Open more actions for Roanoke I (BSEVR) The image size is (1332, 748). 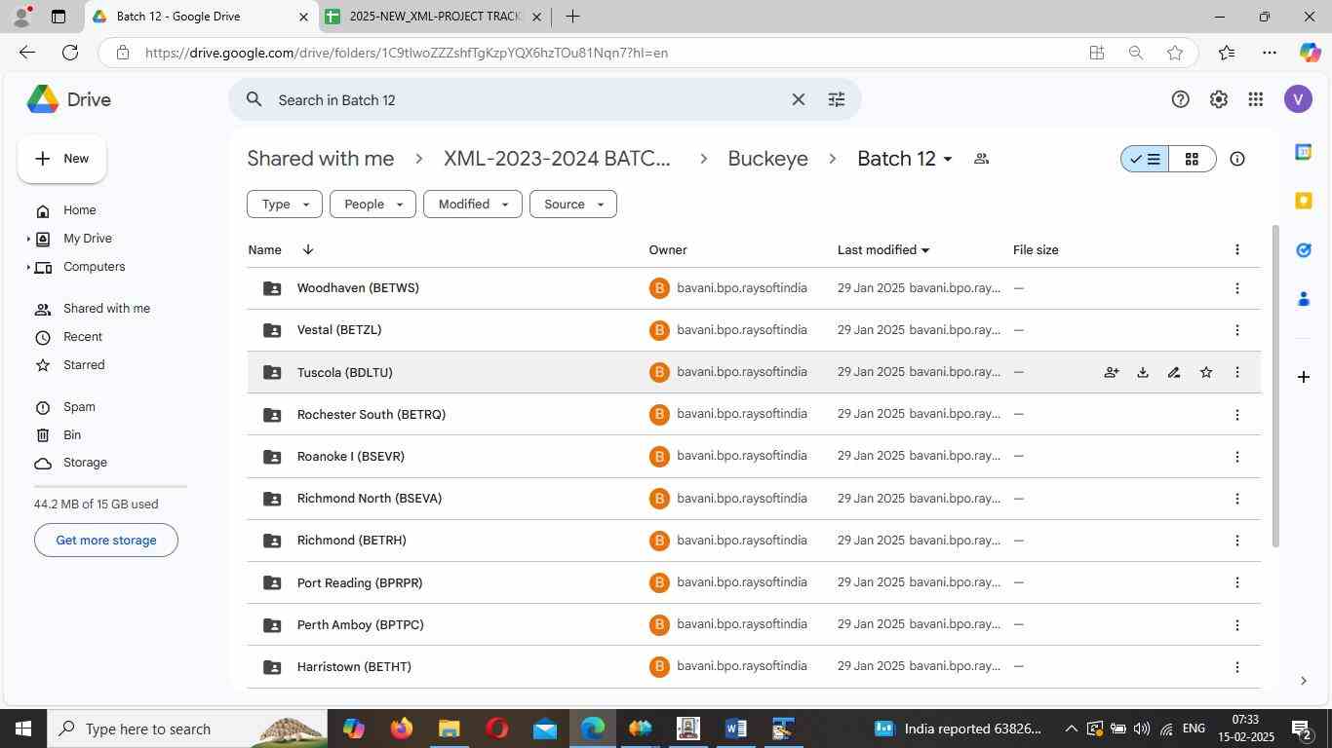(x=1236, y=457)
